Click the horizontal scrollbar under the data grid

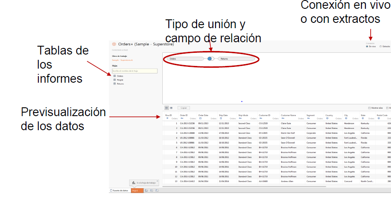[x=244, y=186]
